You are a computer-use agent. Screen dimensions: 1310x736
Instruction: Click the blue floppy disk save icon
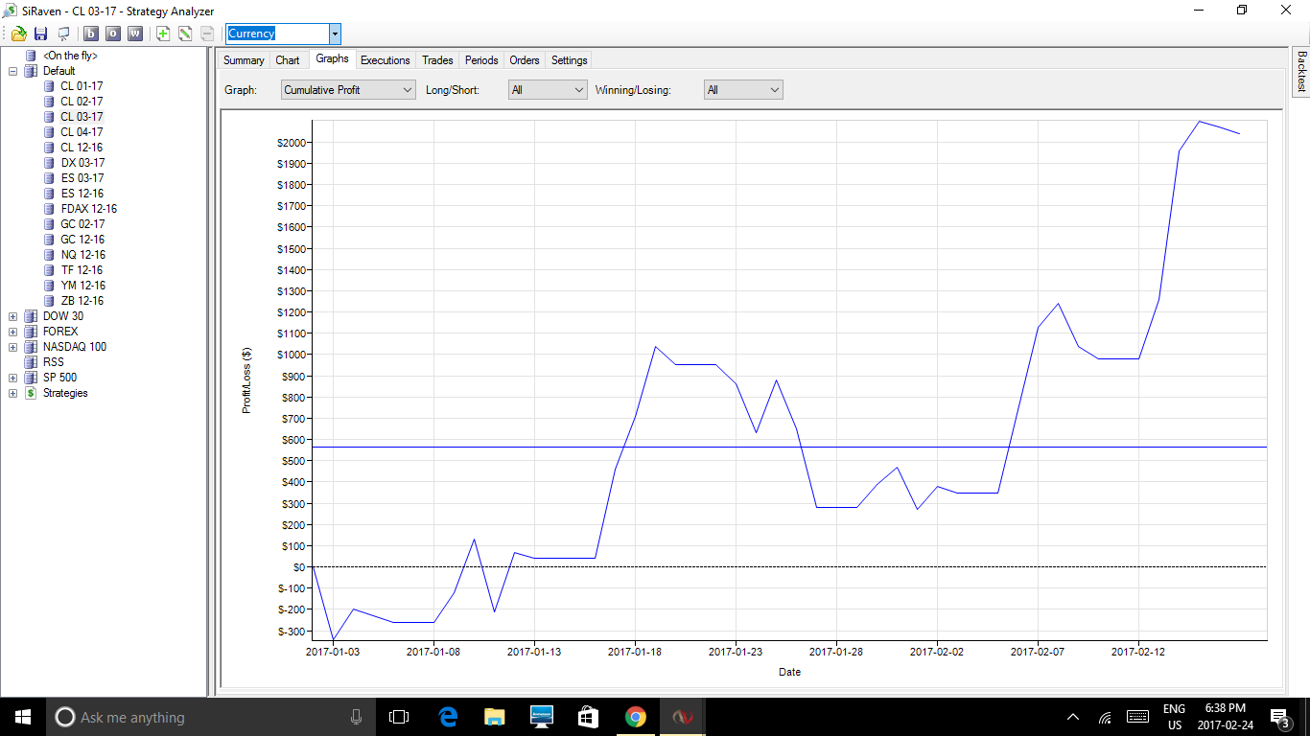(40, 34)
